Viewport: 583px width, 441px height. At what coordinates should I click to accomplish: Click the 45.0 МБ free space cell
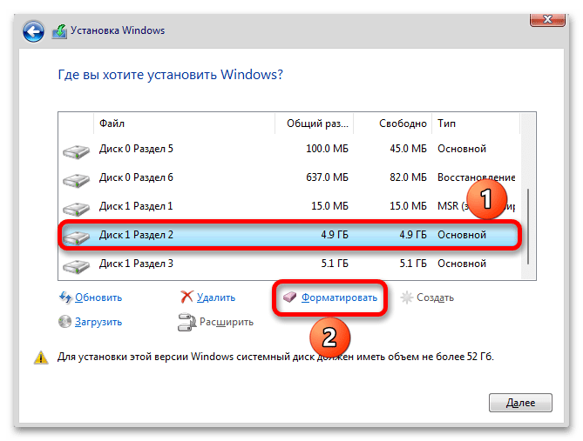(x=408, y=149)
